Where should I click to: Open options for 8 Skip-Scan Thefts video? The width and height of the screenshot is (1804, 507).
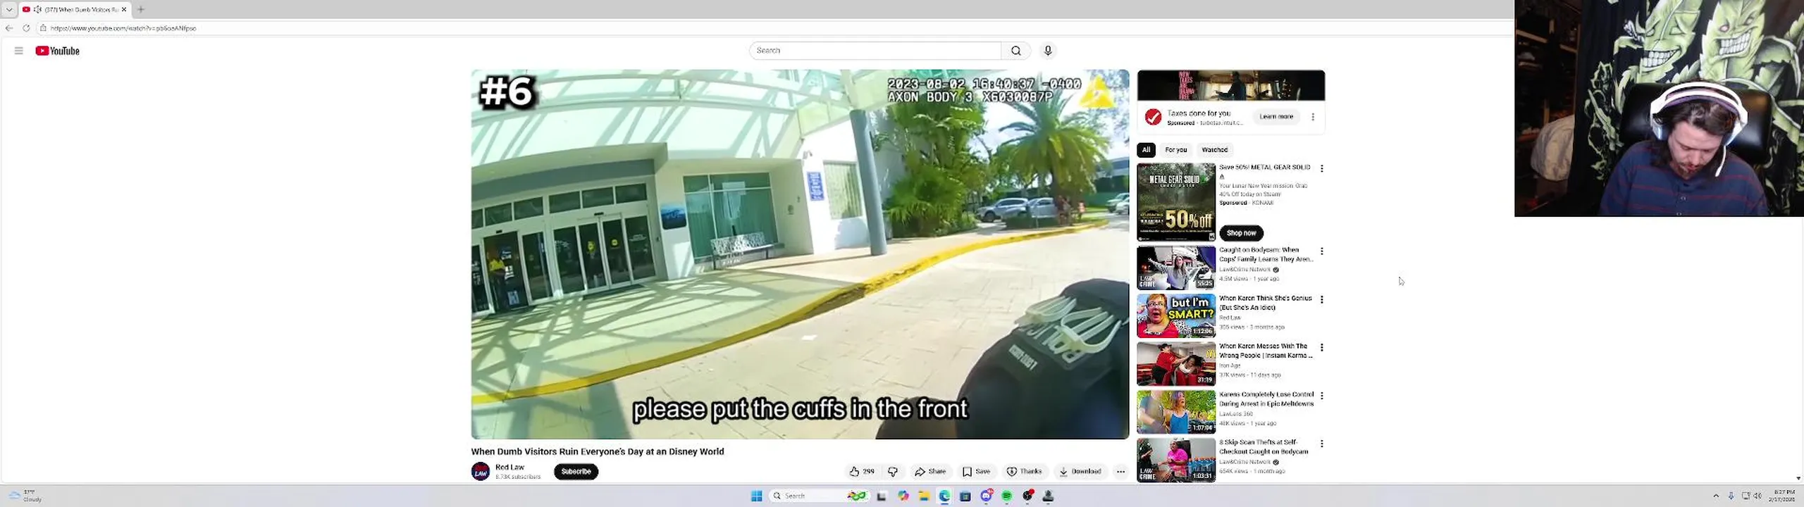(1322, 444)
